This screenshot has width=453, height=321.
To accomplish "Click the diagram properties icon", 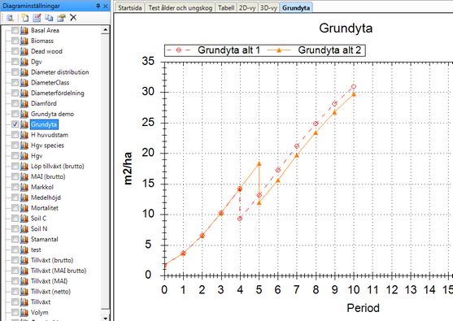I will click(61, 18).
